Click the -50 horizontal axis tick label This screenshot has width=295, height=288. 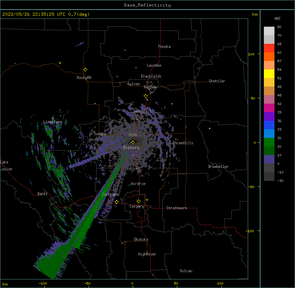(x=87, y=283)
